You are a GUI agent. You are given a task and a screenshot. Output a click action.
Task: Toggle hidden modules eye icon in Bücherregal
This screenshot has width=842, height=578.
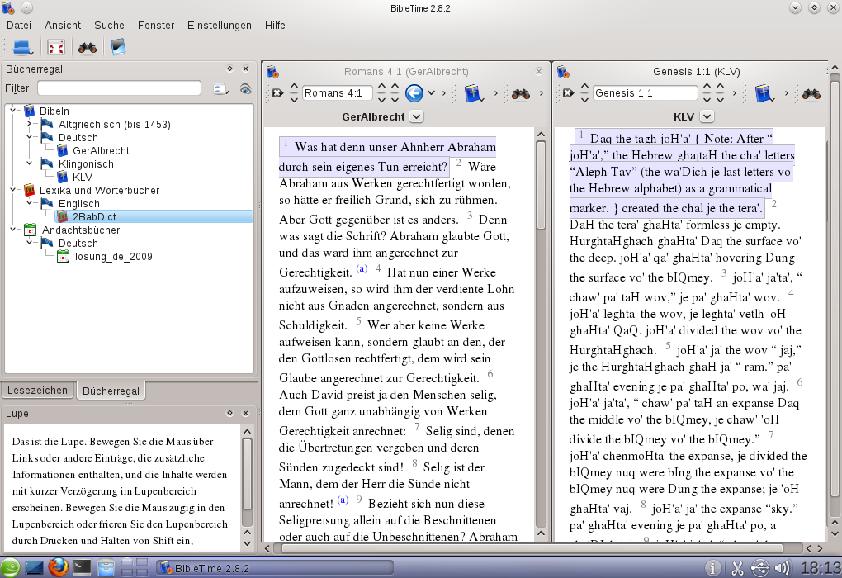245,88
